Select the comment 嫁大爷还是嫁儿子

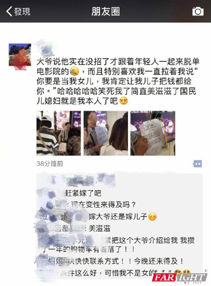pos(118,217)
